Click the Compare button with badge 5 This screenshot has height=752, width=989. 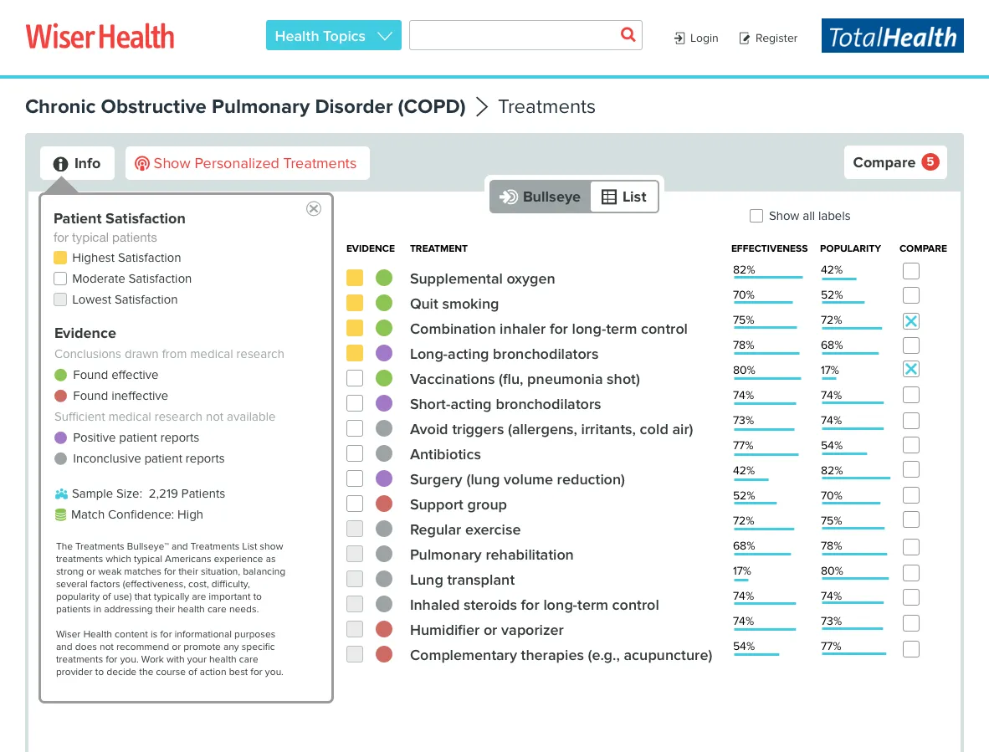pos(895,162)
